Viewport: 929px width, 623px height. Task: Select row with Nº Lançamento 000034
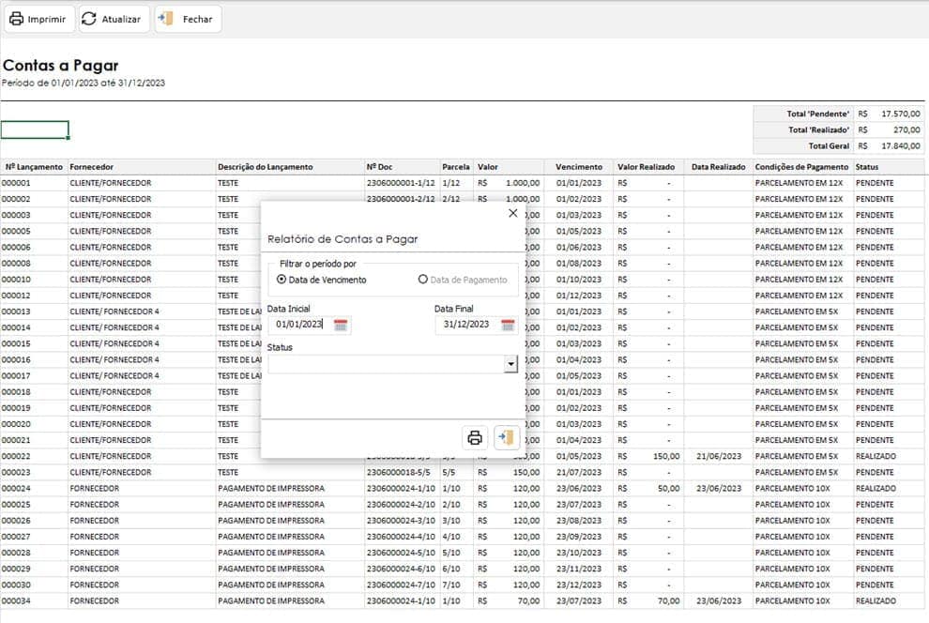tap(17, 601)
